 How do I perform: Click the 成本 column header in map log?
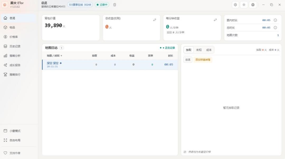tap(113, 56)
